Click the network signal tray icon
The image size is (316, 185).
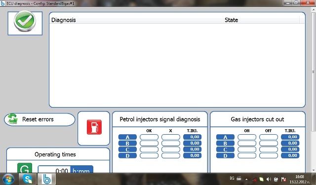[254, 179]
